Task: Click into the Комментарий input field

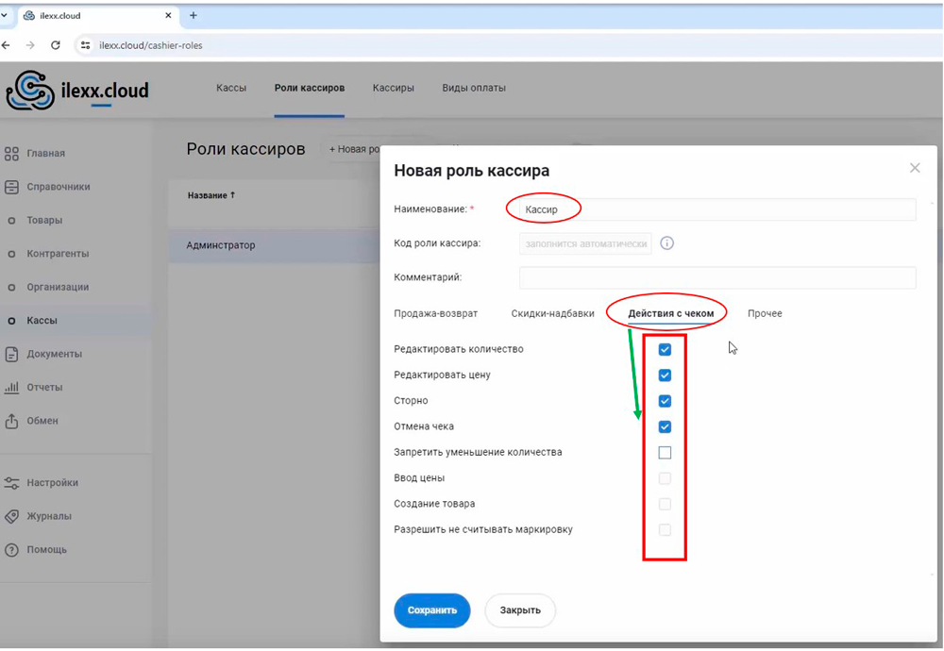Action: click(x=717, y=277)
